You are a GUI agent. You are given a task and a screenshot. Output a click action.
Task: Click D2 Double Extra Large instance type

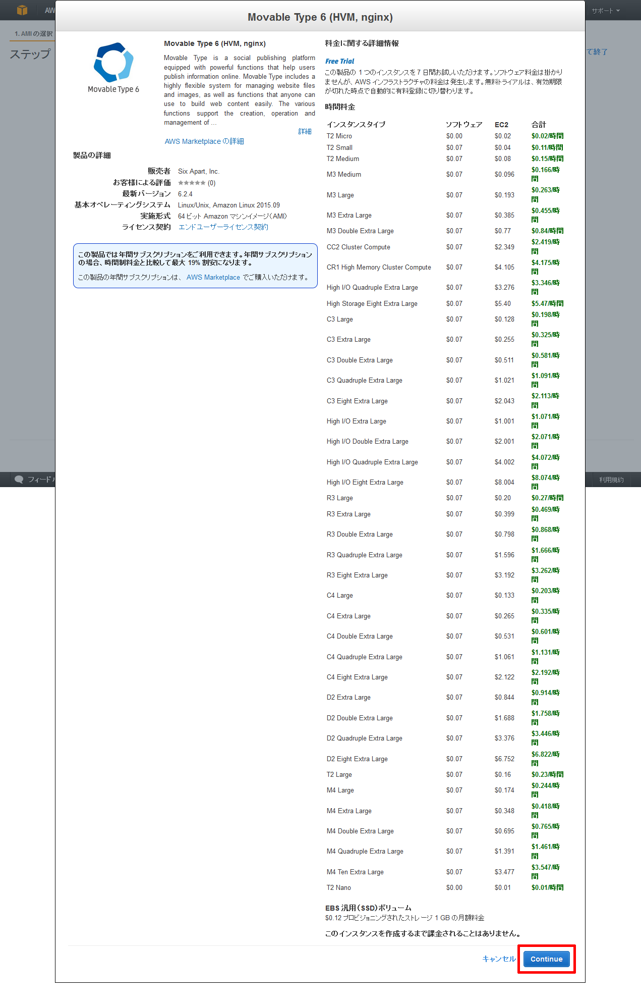pos(360,718)
